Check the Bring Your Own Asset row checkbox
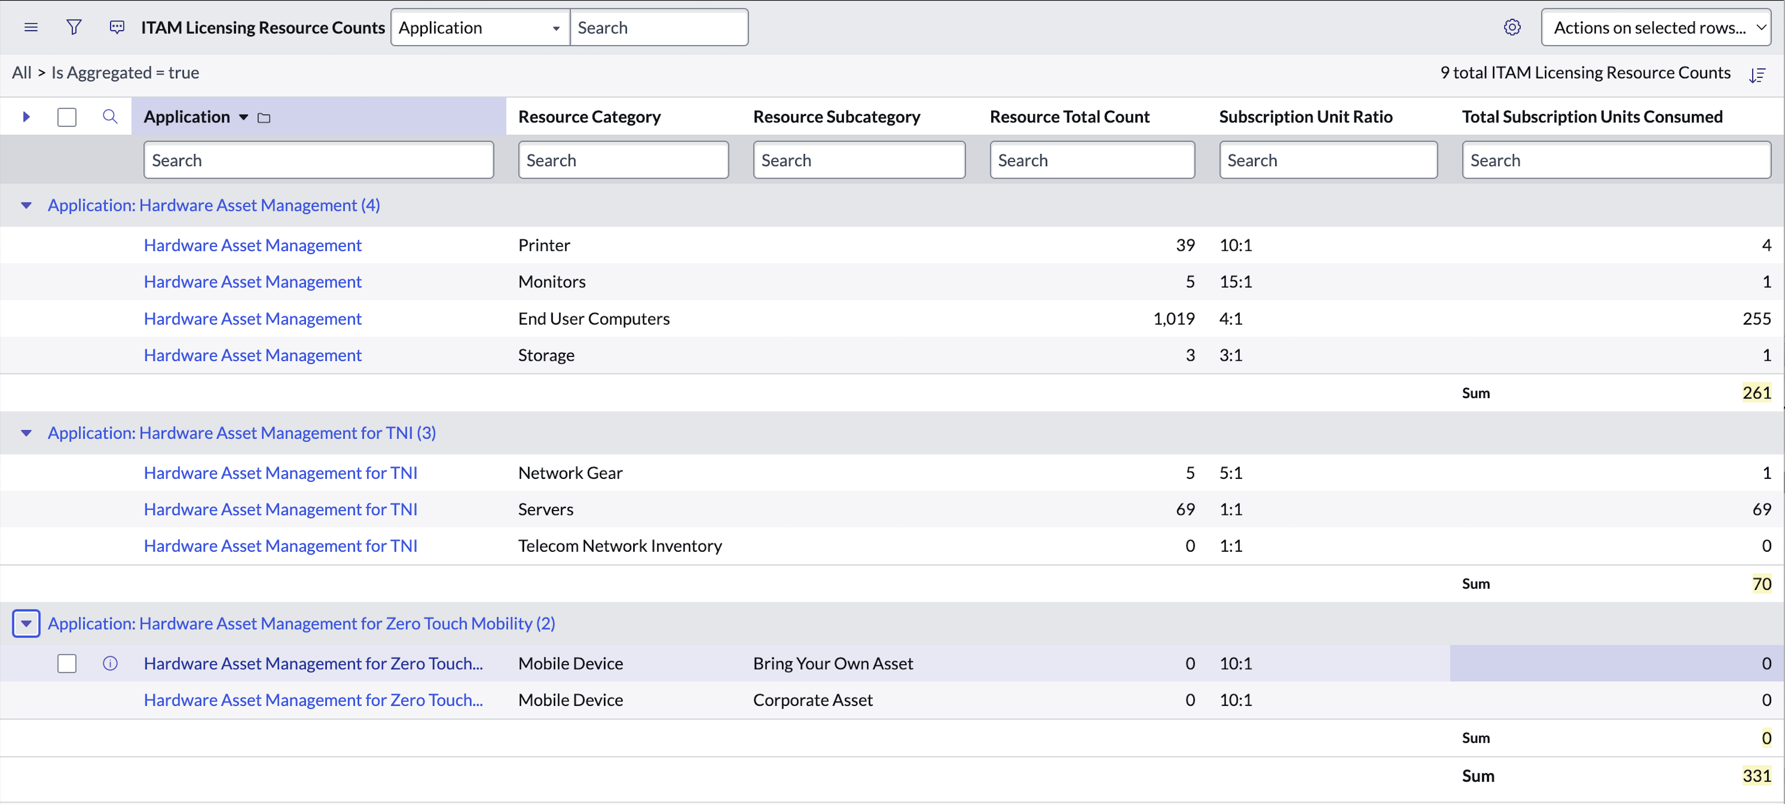1785x804 pixels. [x=66, y=663]
